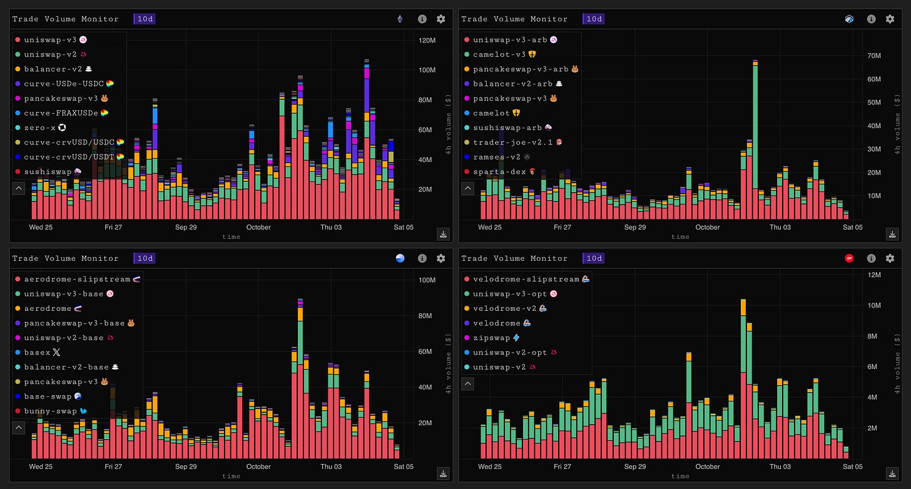Click bunny-swap logo icon
Viewport: 911px width, 489px height.
(x=83, y=411)
